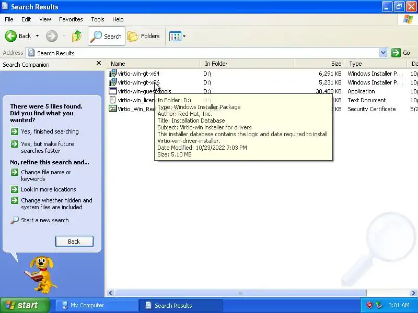Open the File menu
Viewport: 418px width, 313px height.
pos(9,19)
